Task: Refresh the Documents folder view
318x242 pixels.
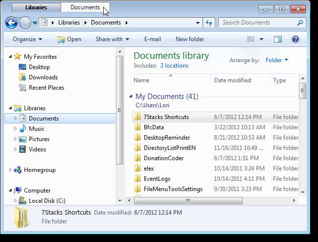Action: 209,23
